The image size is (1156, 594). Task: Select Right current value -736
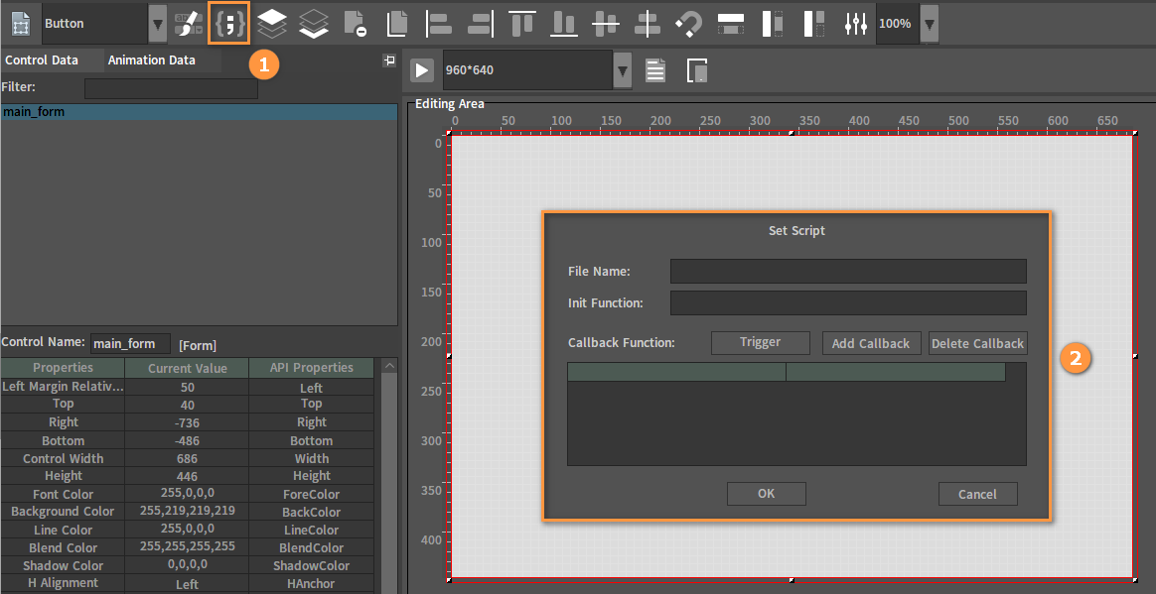(x=188, y=422)
